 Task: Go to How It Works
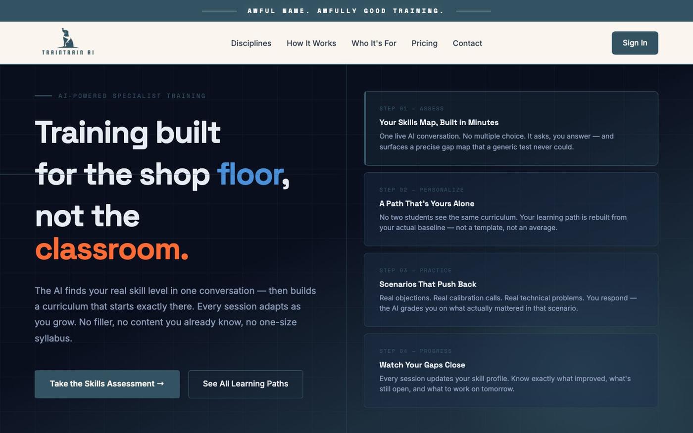(311, 43)
